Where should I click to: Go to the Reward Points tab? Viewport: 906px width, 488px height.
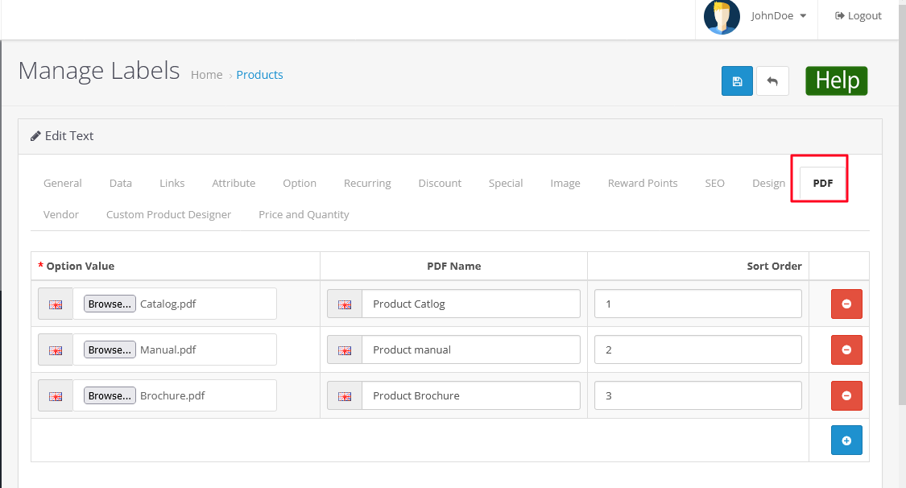[642, 183]
